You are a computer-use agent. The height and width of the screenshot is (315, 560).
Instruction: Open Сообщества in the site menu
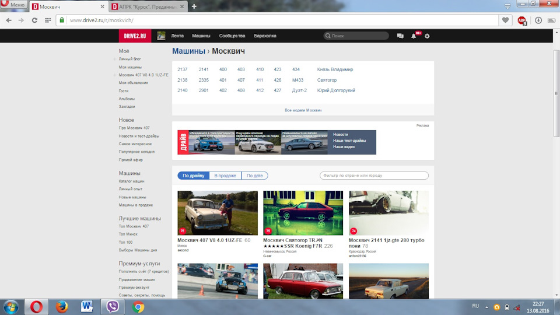click(232, 36)
